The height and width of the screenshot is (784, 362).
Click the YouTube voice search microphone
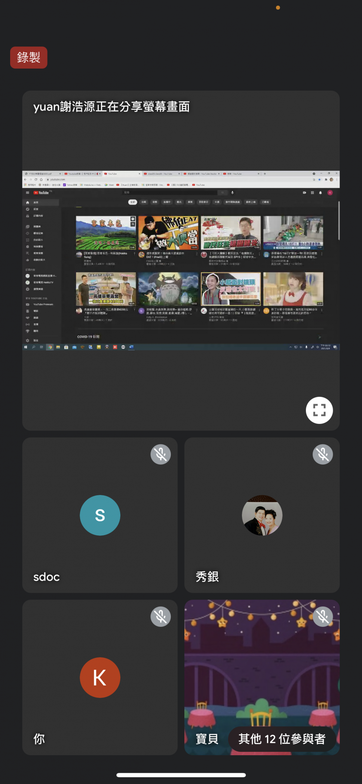(232, 193)
